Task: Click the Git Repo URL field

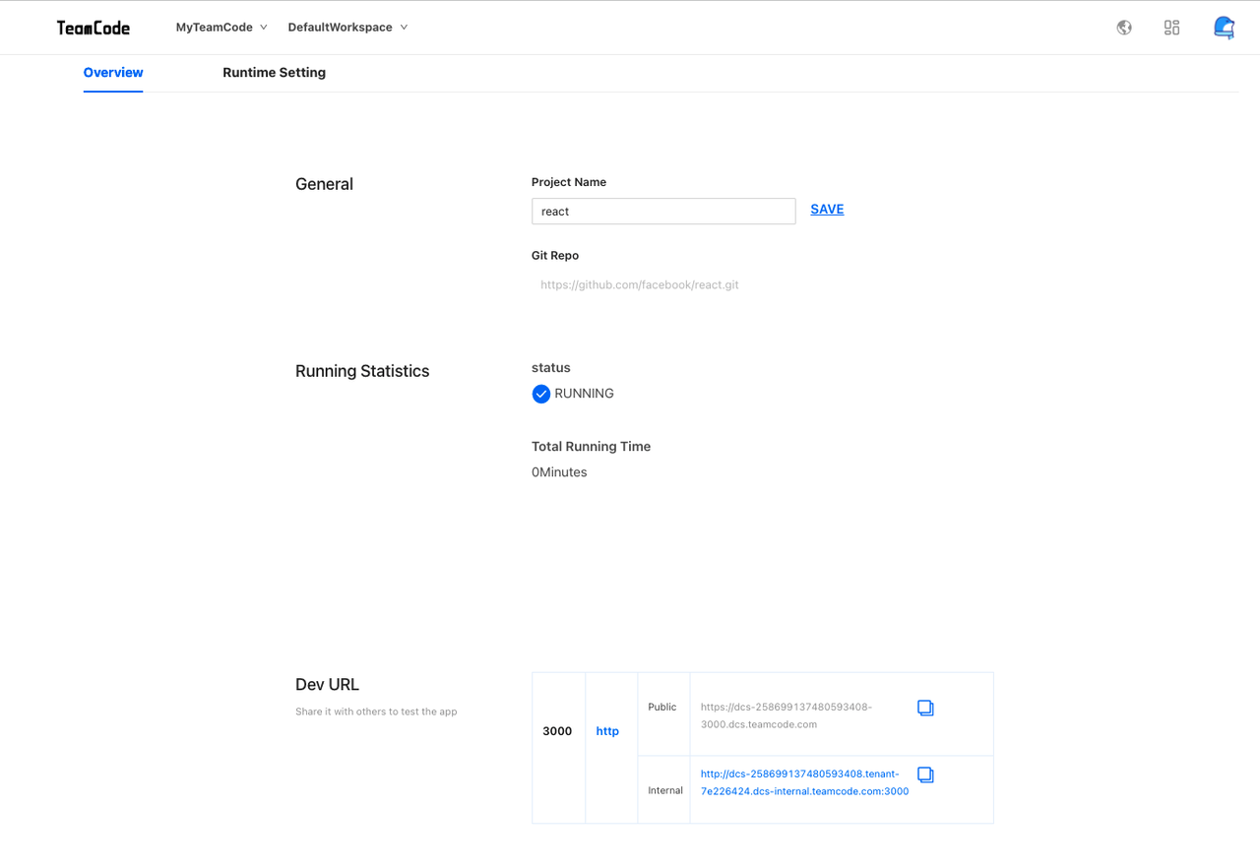Action: [640, 285]
